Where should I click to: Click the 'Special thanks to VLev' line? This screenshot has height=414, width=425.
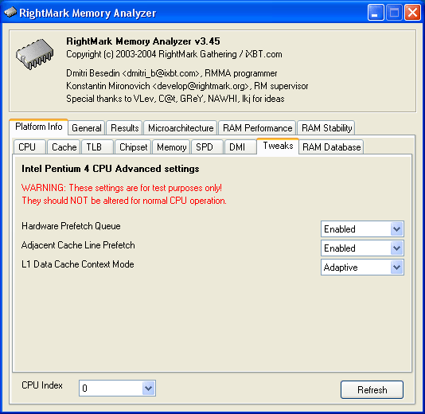pos(175,99)
